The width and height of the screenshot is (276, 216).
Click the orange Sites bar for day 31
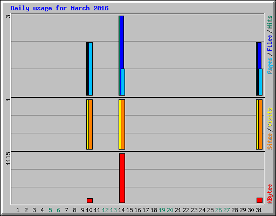260,124
